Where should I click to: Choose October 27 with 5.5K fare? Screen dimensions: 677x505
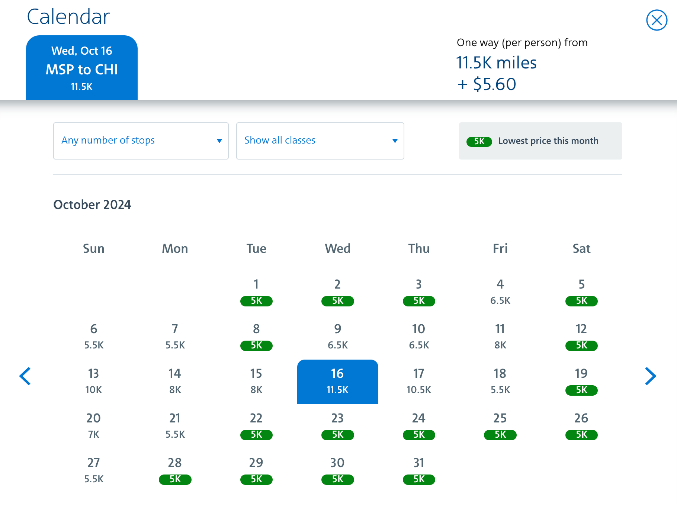[x=93, y=471]
